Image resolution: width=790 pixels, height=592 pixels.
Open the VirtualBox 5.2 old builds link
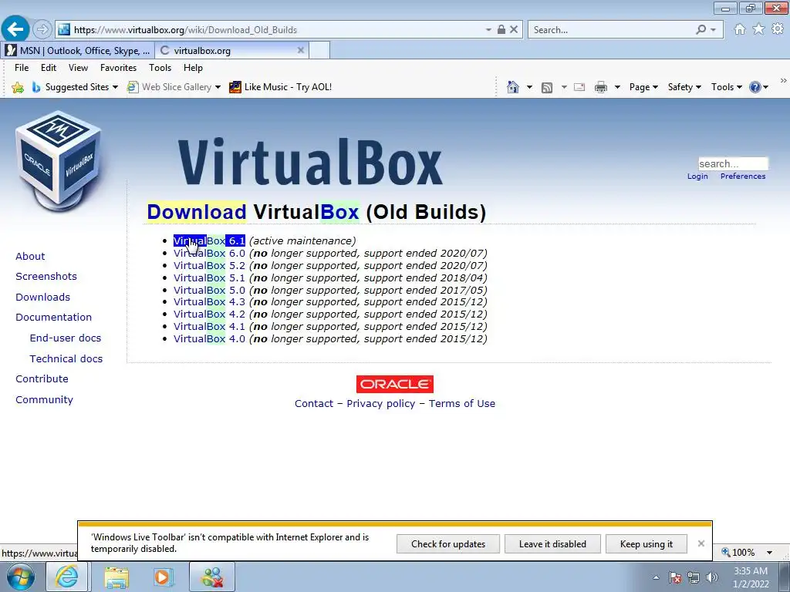209,266
